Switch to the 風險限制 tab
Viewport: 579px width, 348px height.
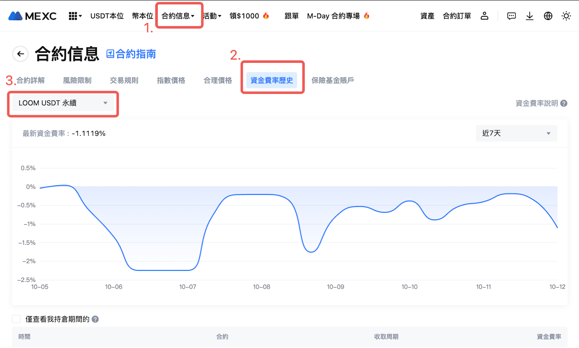pos(77,81)
